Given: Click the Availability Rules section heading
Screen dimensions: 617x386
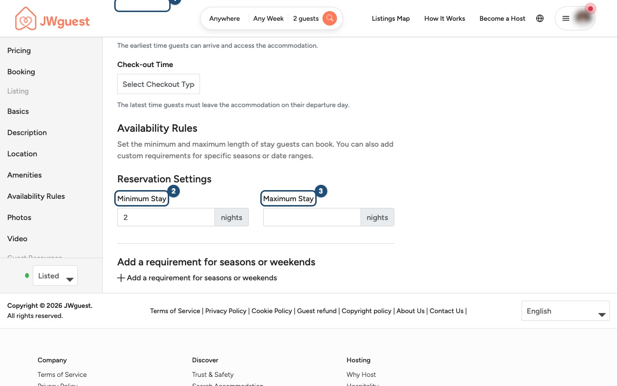Looking at the screenshot, I should (157, 128).
